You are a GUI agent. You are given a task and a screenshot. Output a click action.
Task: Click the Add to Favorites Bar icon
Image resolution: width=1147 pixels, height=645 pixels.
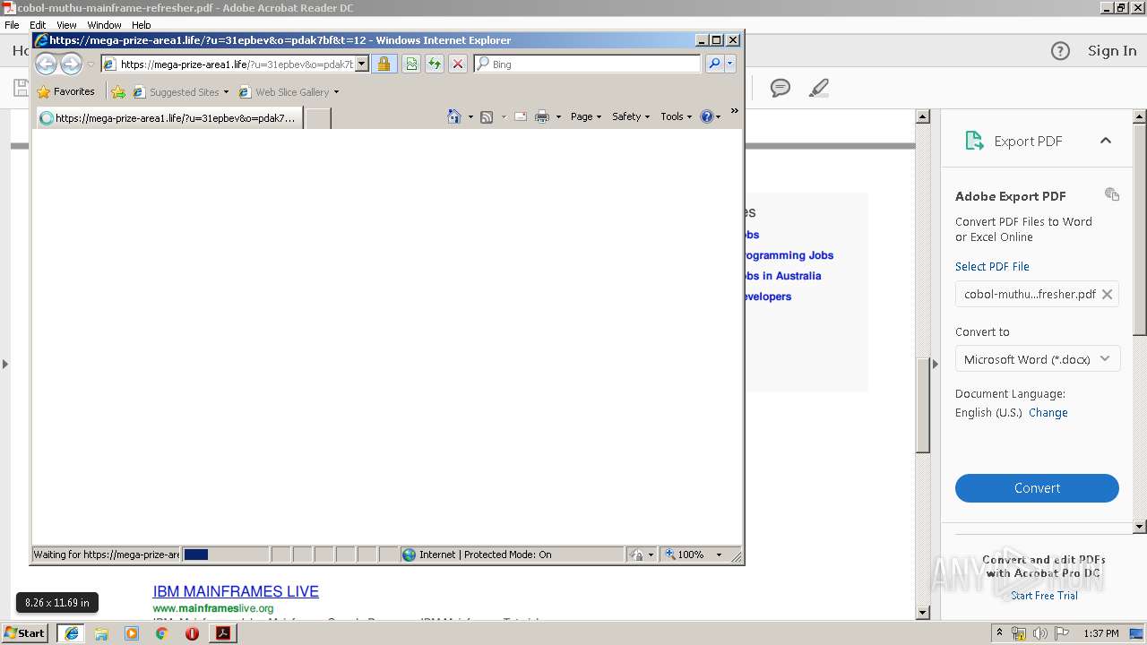click(118, 91)
